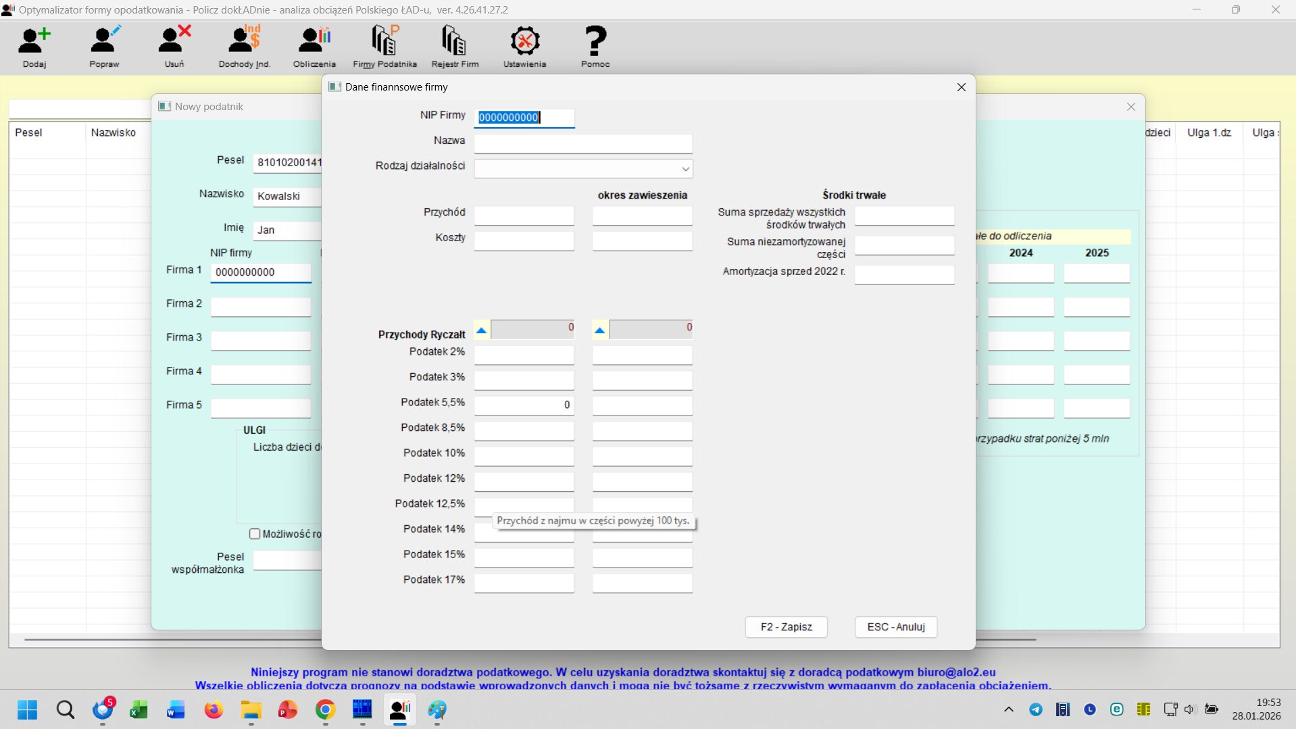Click blue arrow beside second Przychody Ryczałt total

[599, 330]
